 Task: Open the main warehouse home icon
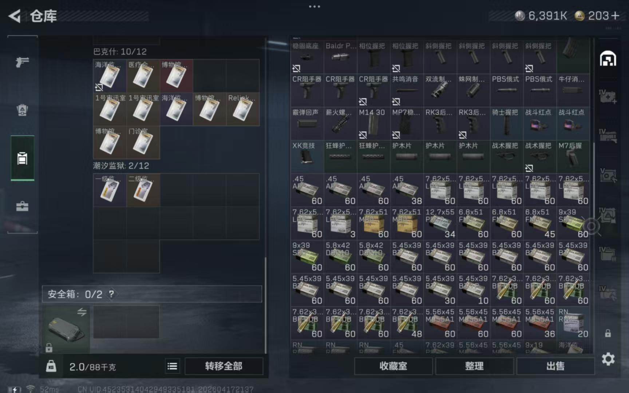[608, 59]
